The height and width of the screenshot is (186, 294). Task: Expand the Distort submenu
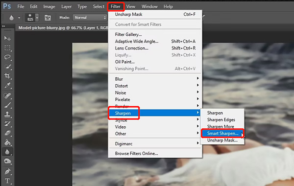(155, 86)
